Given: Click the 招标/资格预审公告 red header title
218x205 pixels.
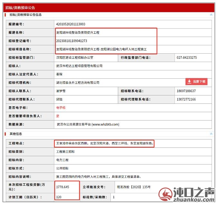Looking at the screenshot, I should pos(20,7).
